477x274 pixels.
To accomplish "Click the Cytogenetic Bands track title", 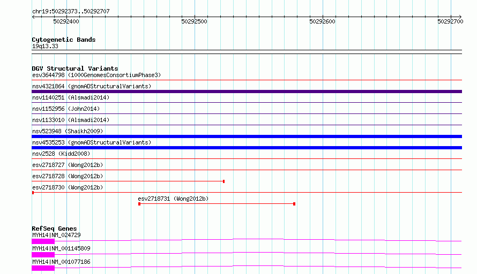I will tap(64, 40).
